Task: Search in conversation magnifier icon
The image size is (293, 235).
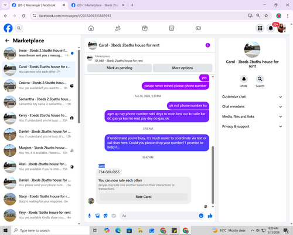Action: click(x=260, y=79)
